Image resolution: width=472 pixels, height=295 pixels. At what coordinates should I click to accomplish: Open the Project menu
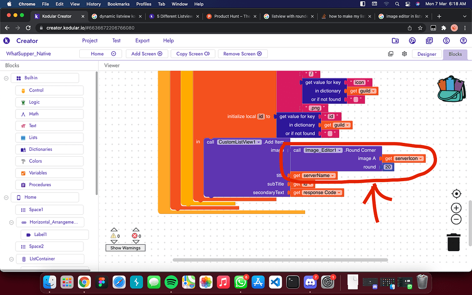pyautogui.click(x=90, y=41)
